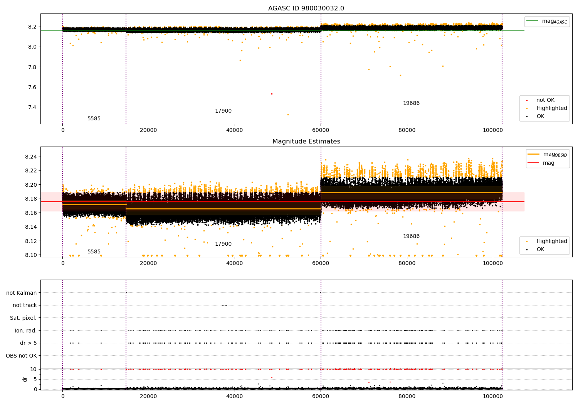Click the "7.4" y-tick in the top plot
The width and height of the screenshot is (578, 405).
pyautogui.click(x=32, y=107)
